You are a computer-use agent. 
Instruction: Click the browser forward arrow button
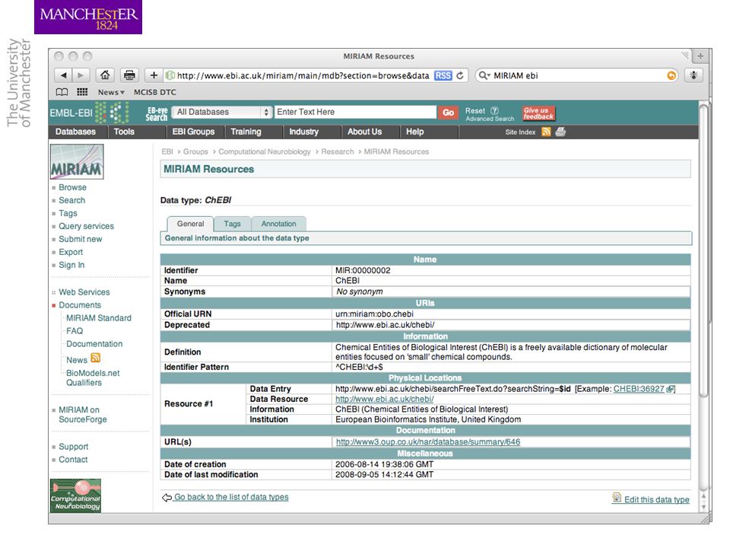pyautogui.click(x=81, y=75)
